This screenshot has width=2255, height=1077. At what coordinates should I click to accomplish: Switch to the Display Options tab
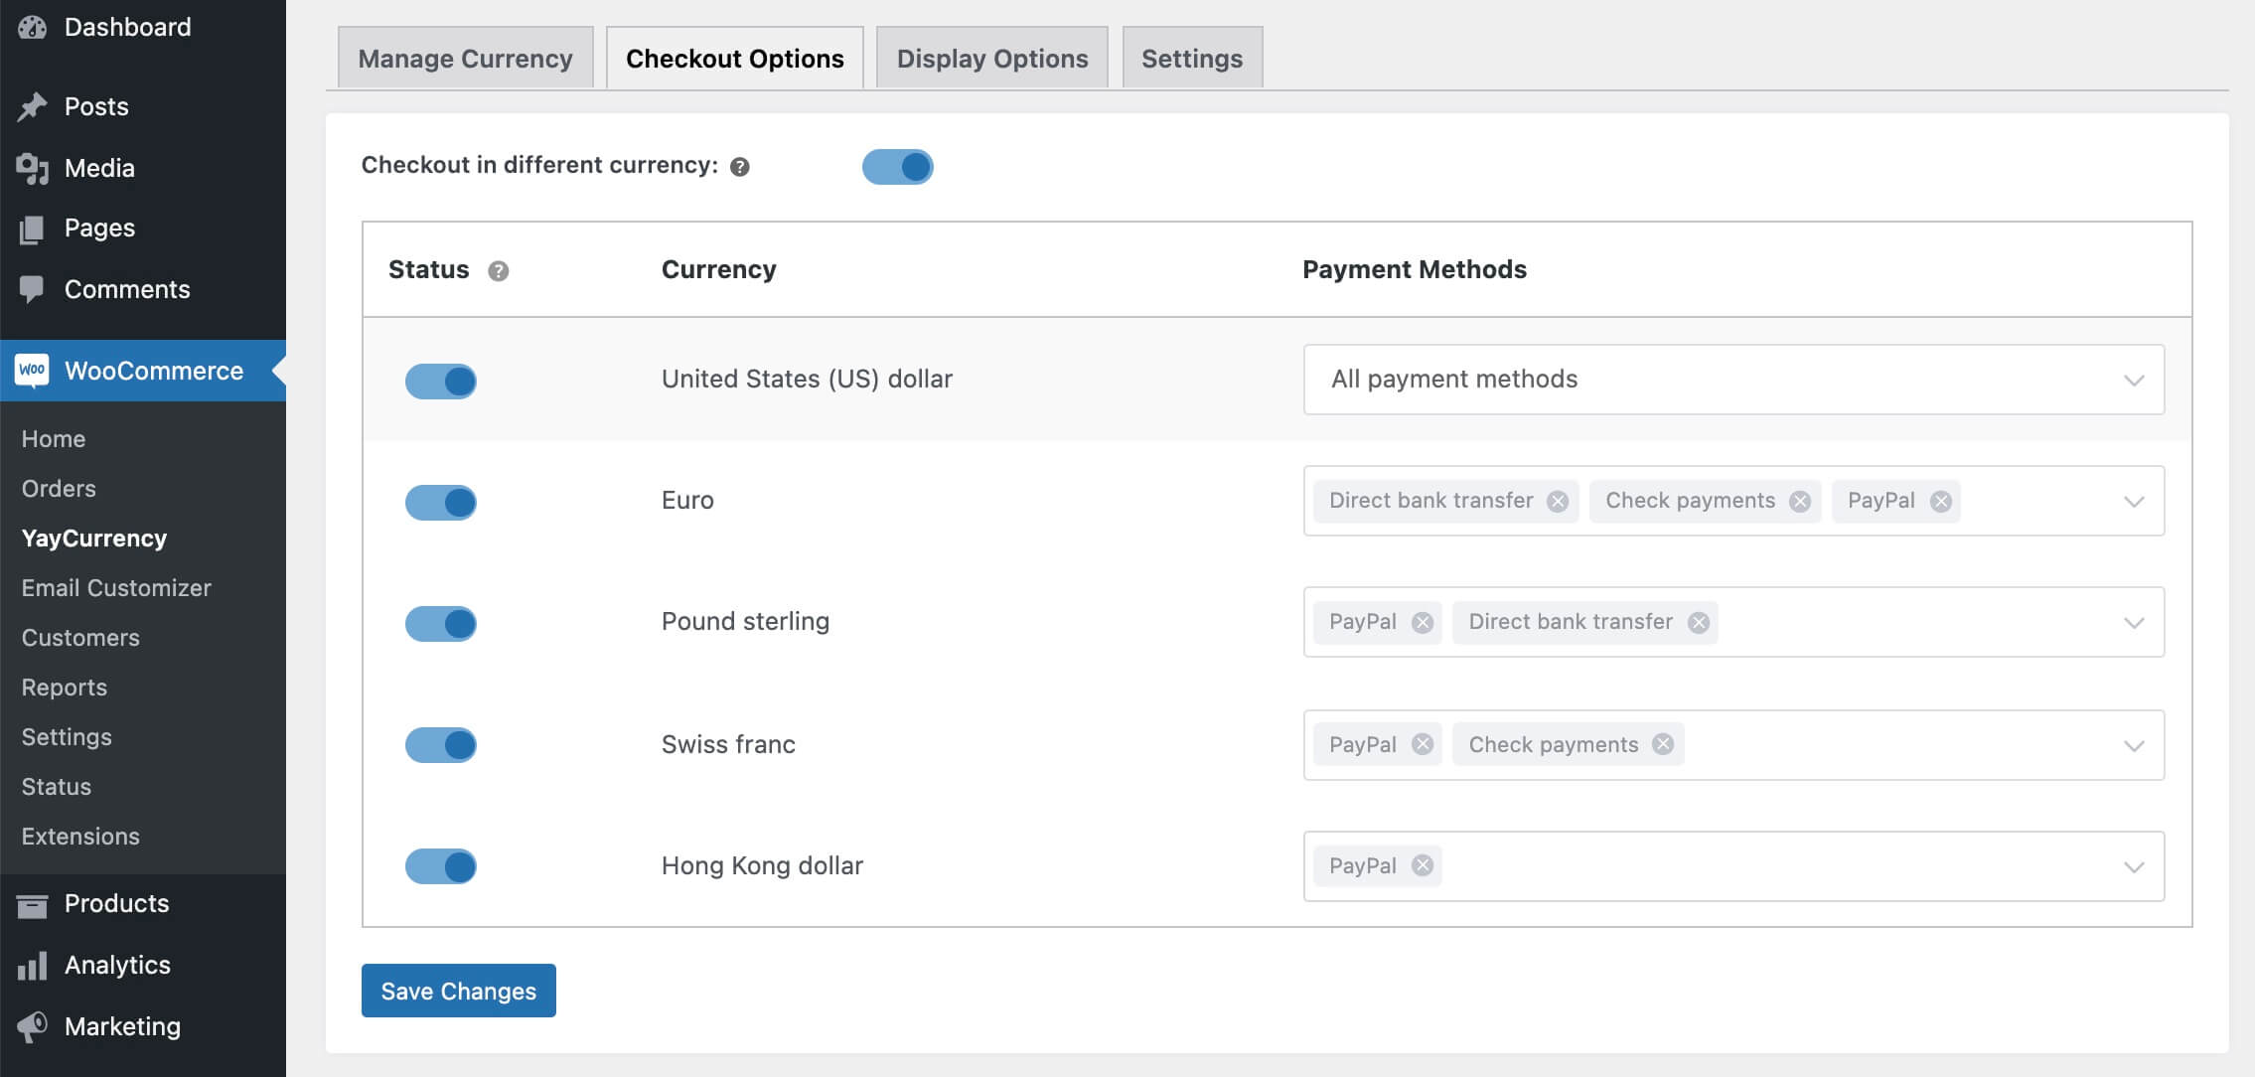click(x=990, y=58)
